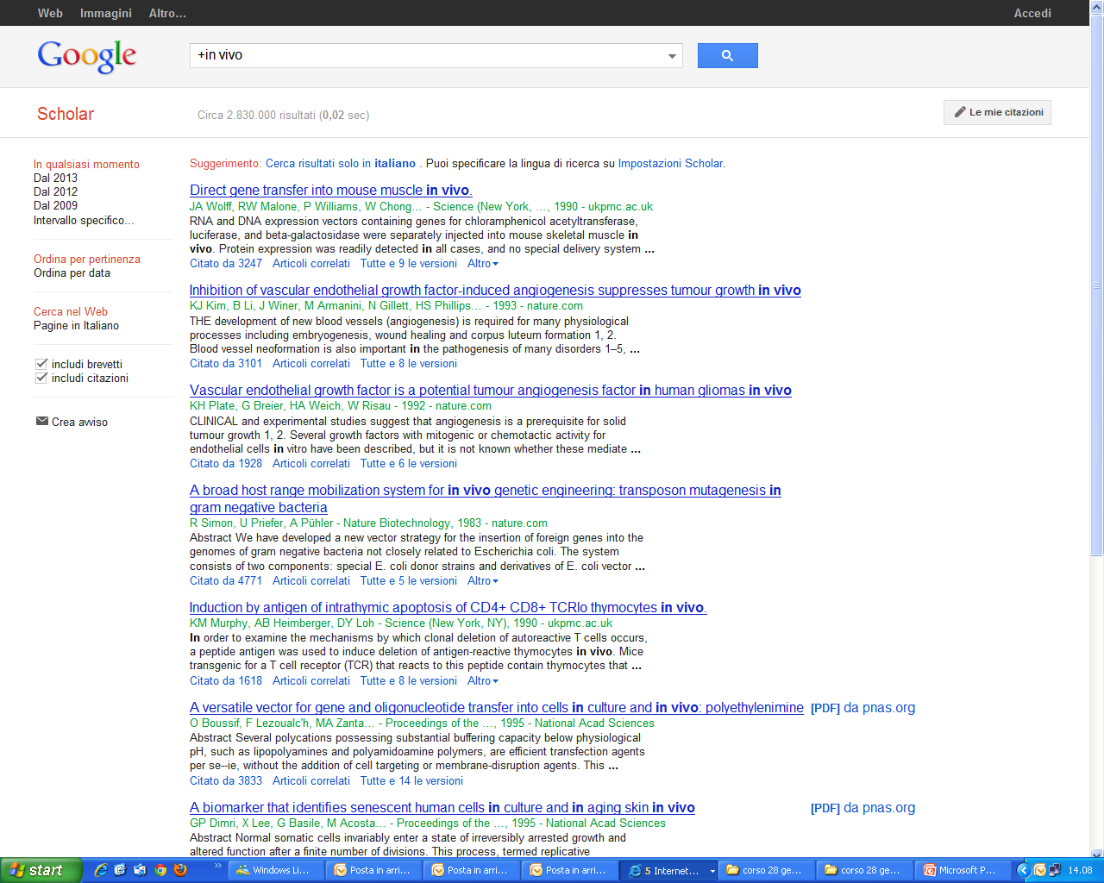
Task: Switch to the Microsoft PowerPoint taskbar window
Action: pos(964,870)
